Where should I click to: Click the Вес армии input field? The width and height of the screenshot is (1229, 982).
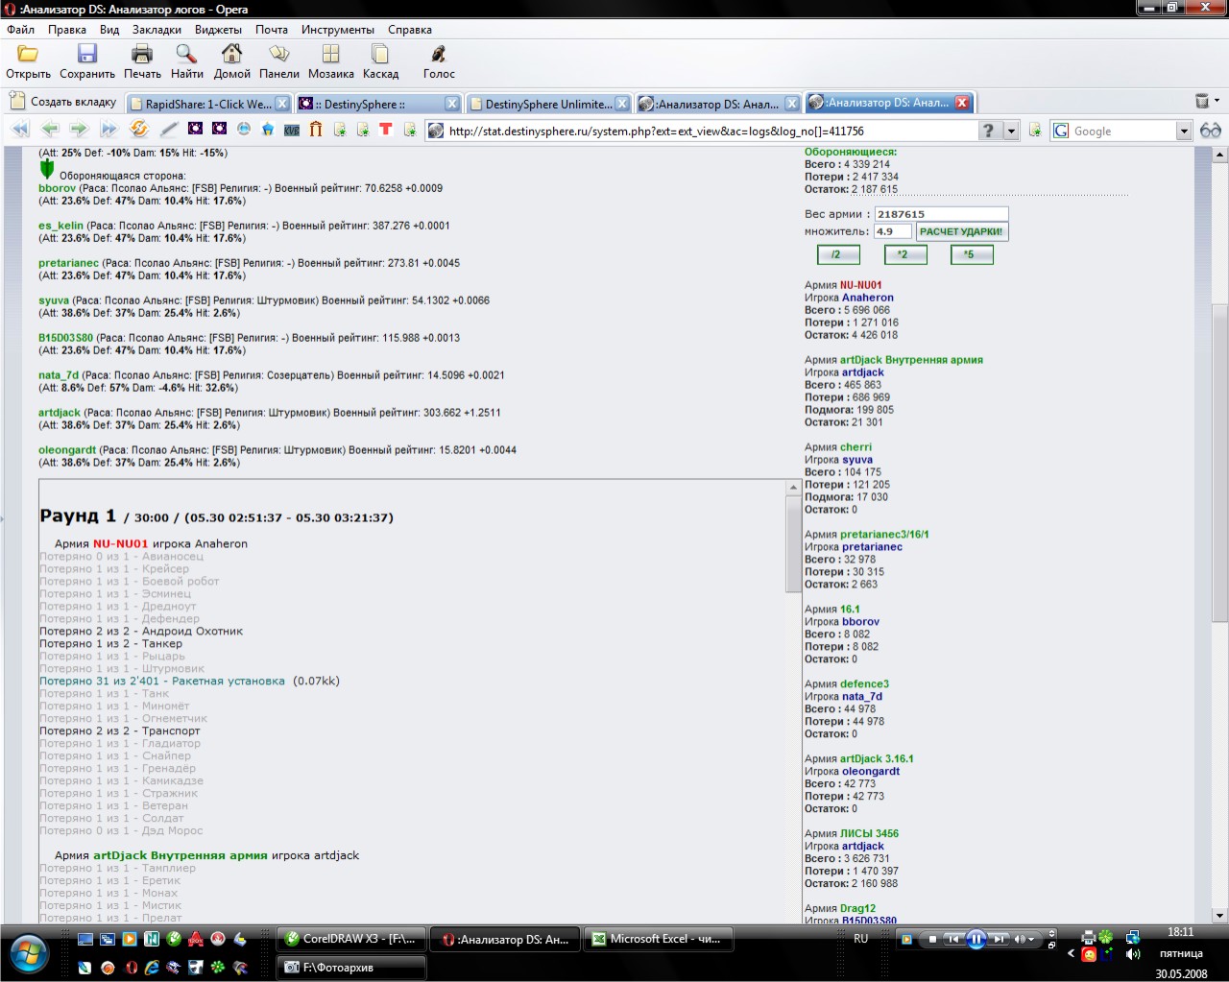coord(940,214)
